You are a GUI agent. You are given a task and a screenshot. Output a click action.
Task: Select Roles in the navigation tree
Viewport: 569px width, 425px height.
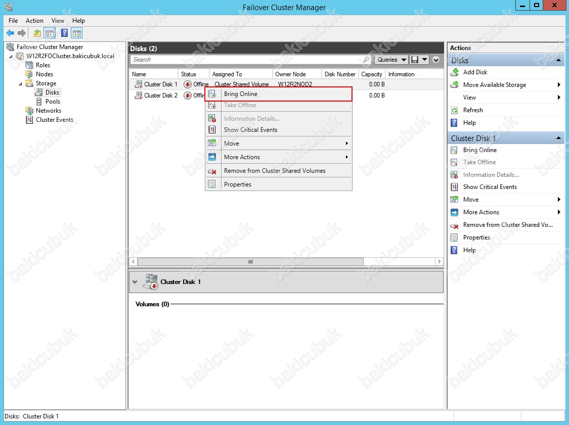(43, 65)
